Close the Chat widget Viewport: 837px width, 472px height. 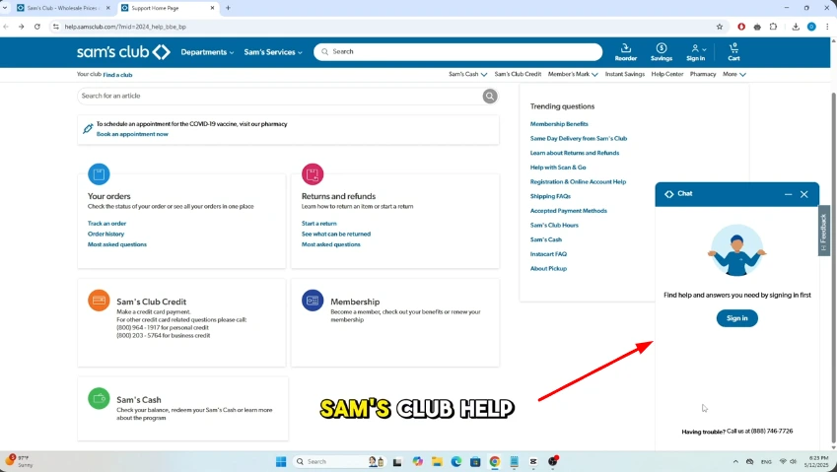(x=803, y=194)
